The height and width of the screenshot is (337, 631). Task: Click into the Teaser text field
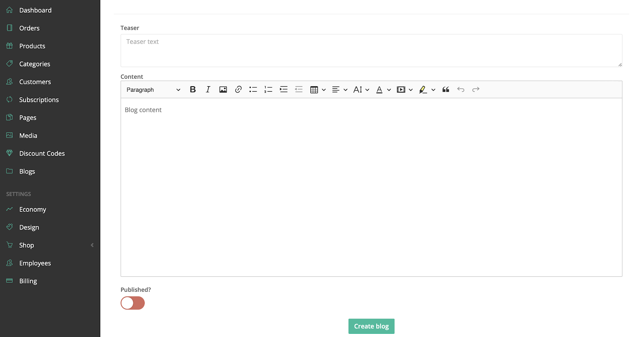coord(372,50)
